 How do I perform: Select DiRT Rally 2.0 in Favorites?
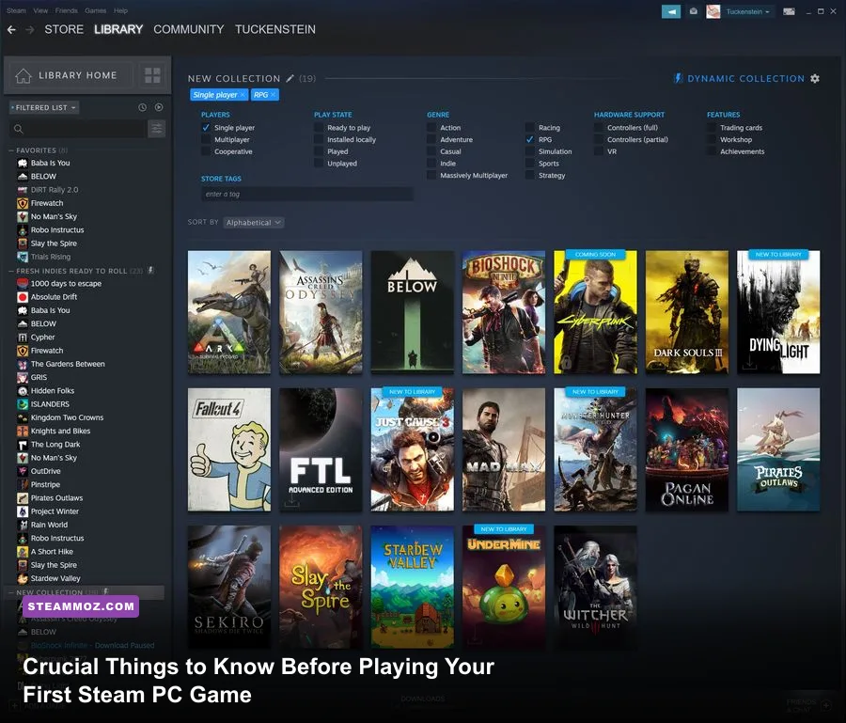(55, 190)
